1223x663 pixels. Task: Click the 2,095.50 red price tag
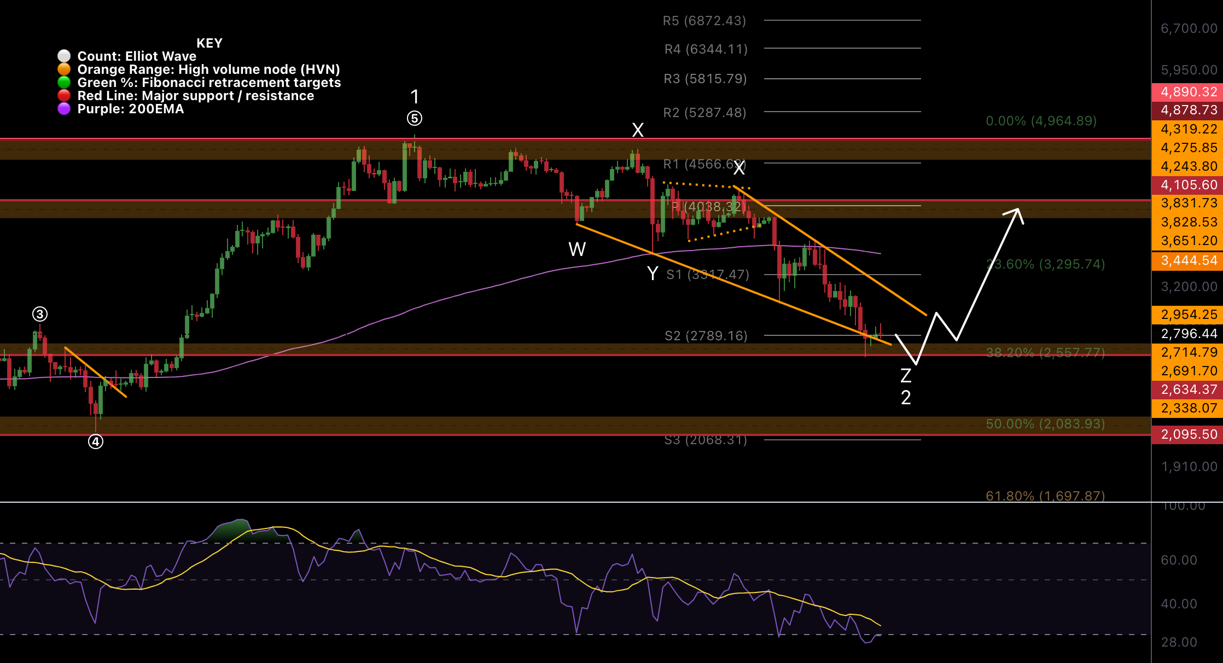point(1188,434)
